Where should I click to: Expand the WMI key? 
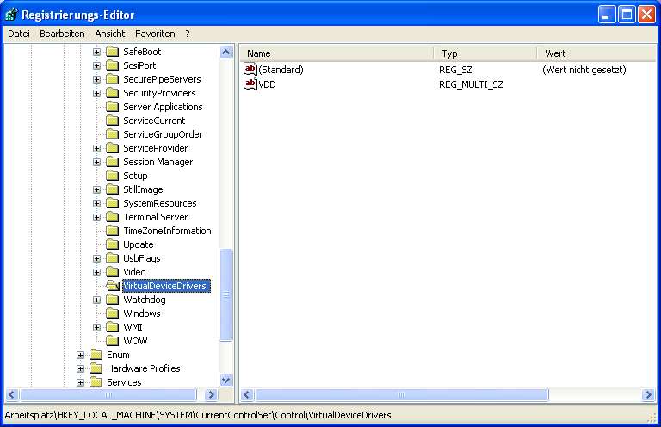(x=97, y=327)
